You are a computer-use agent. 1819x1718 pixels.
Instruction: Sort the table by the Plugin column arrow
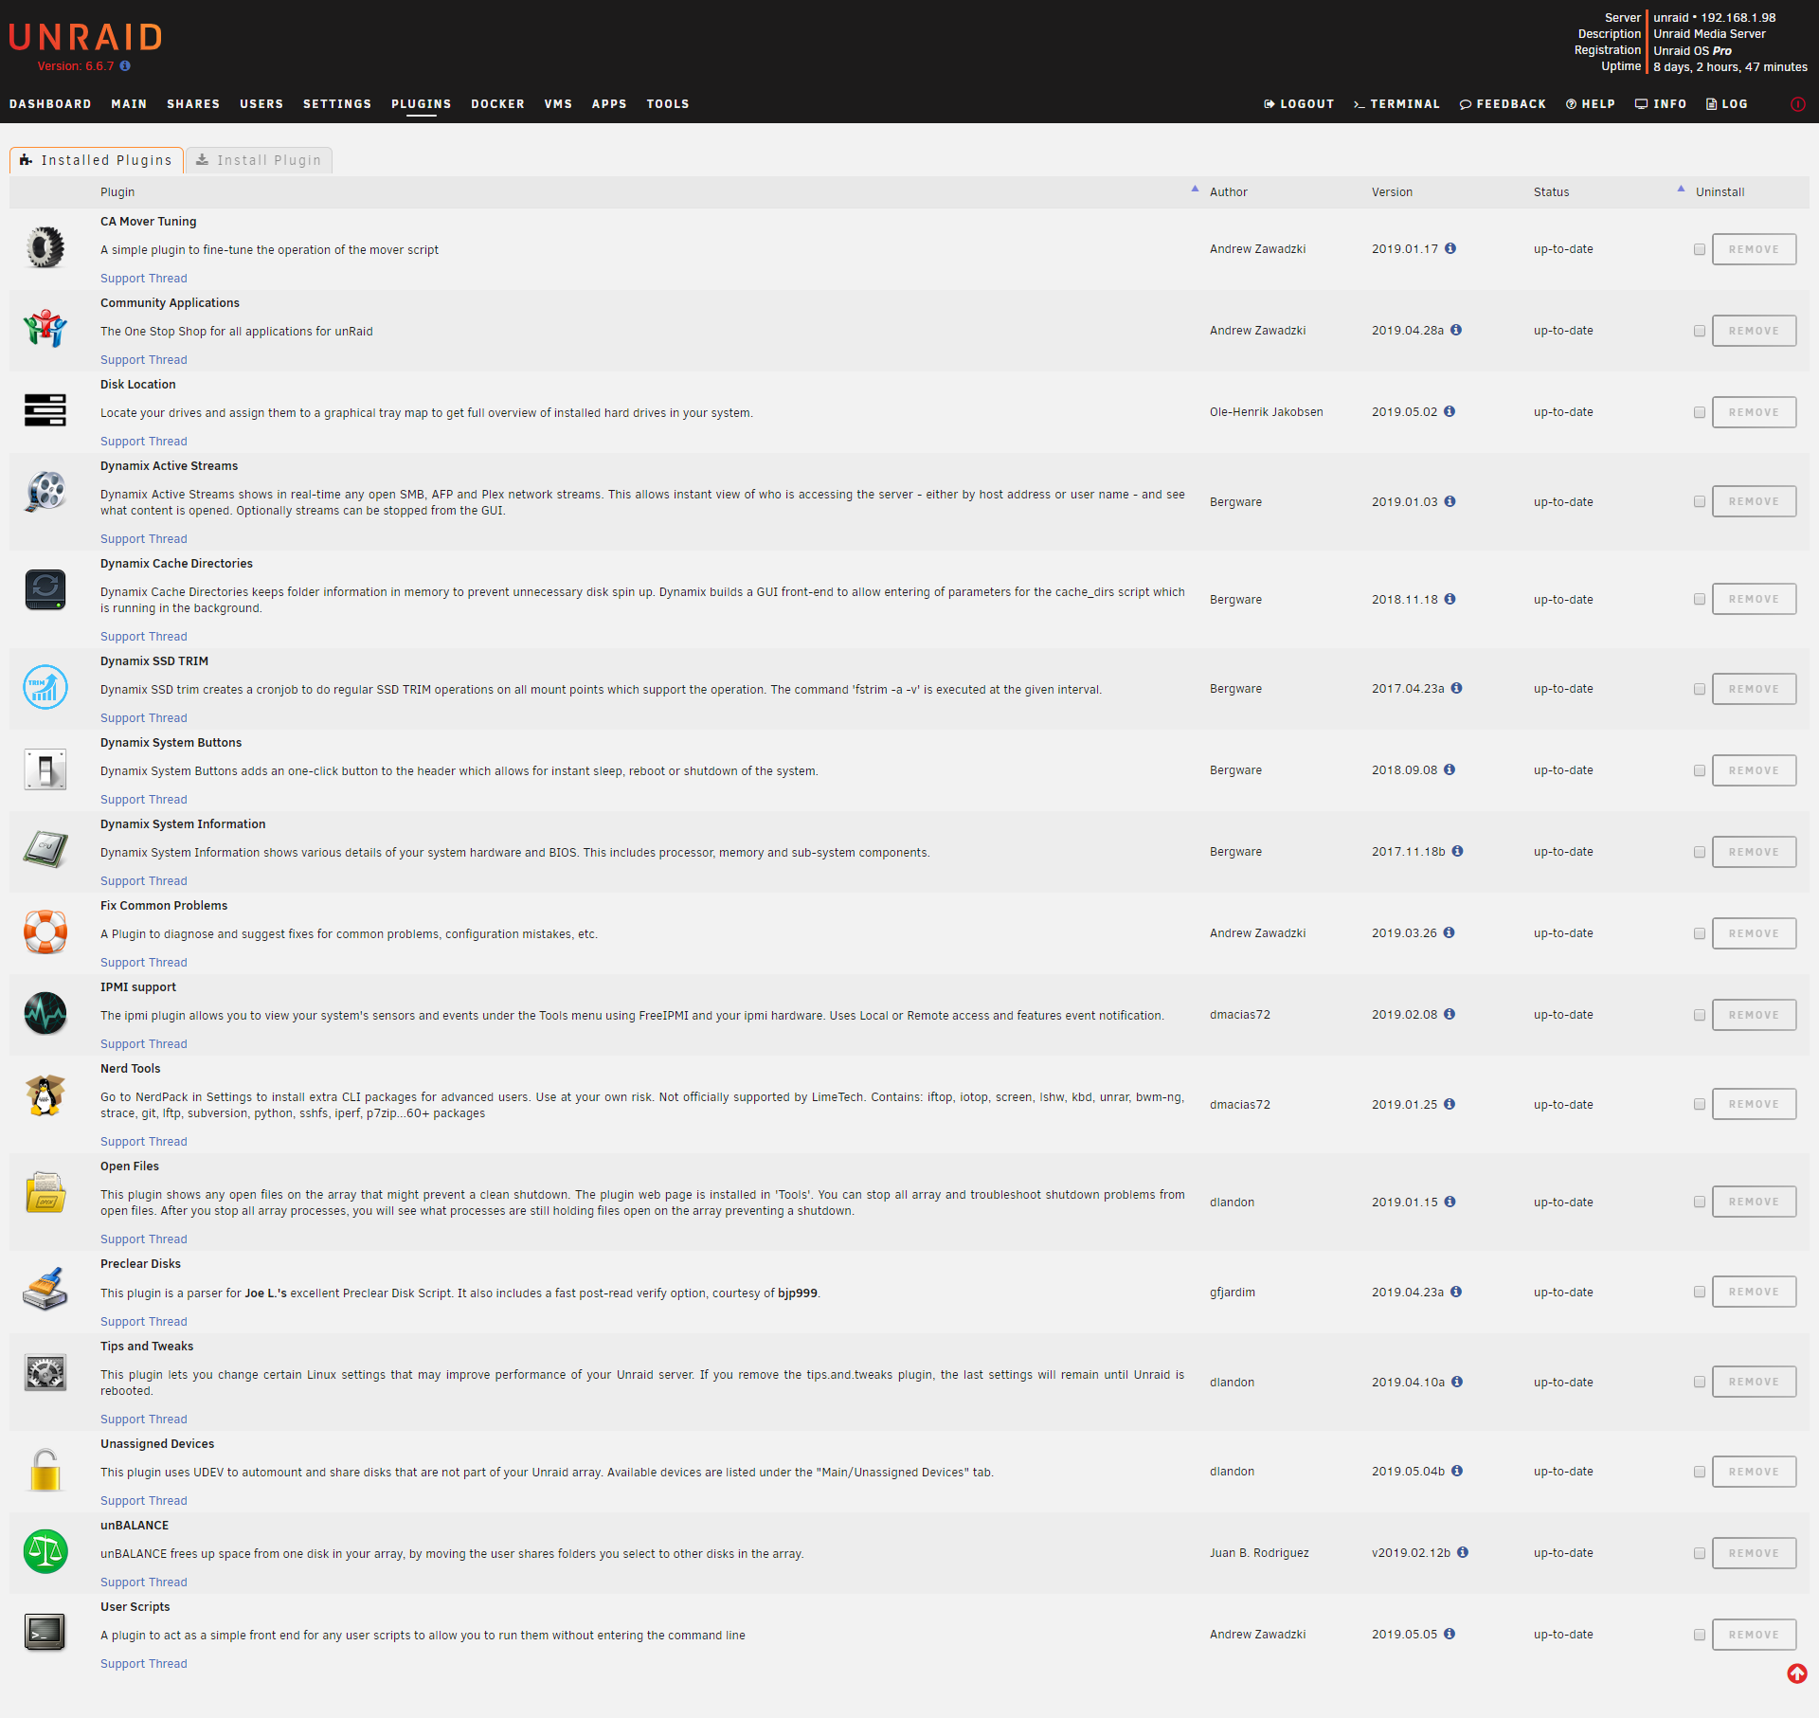[1195, 189]
